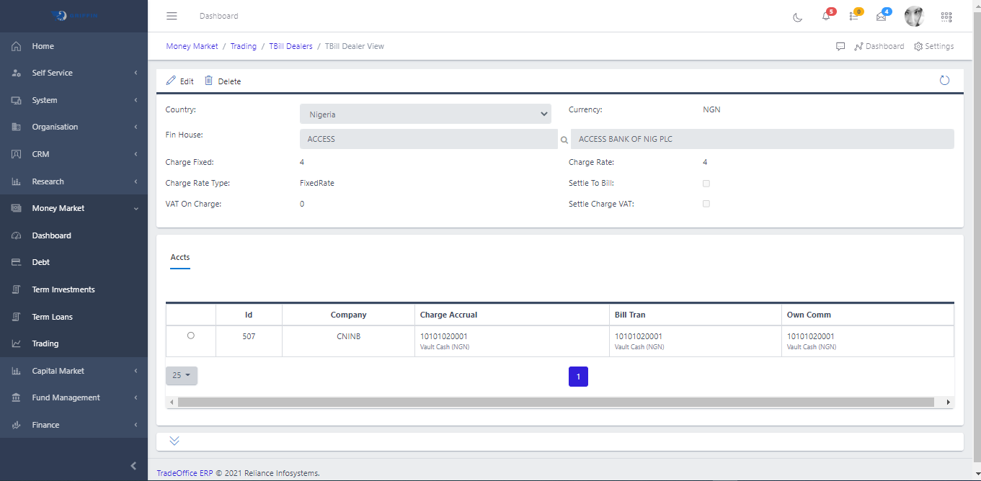The image size is (981, 481).
Task: Open the Country dropdown showing Nigeria
Action: pyautogui.click(x=425, y=114)
